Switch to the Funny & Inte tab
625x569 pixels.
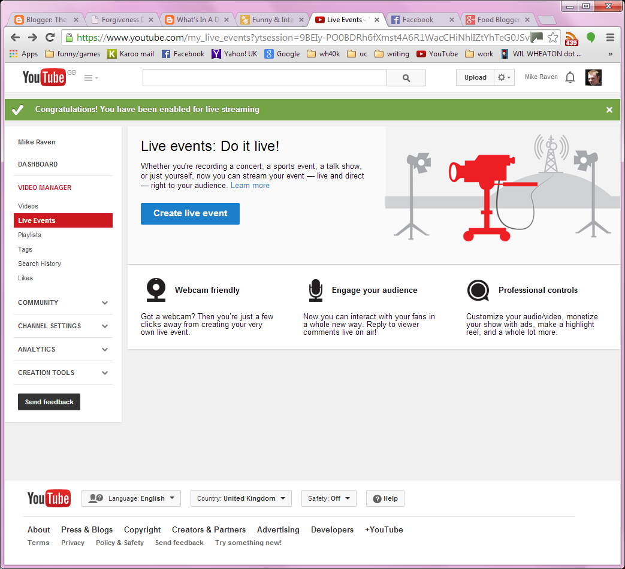pos(273,20)
